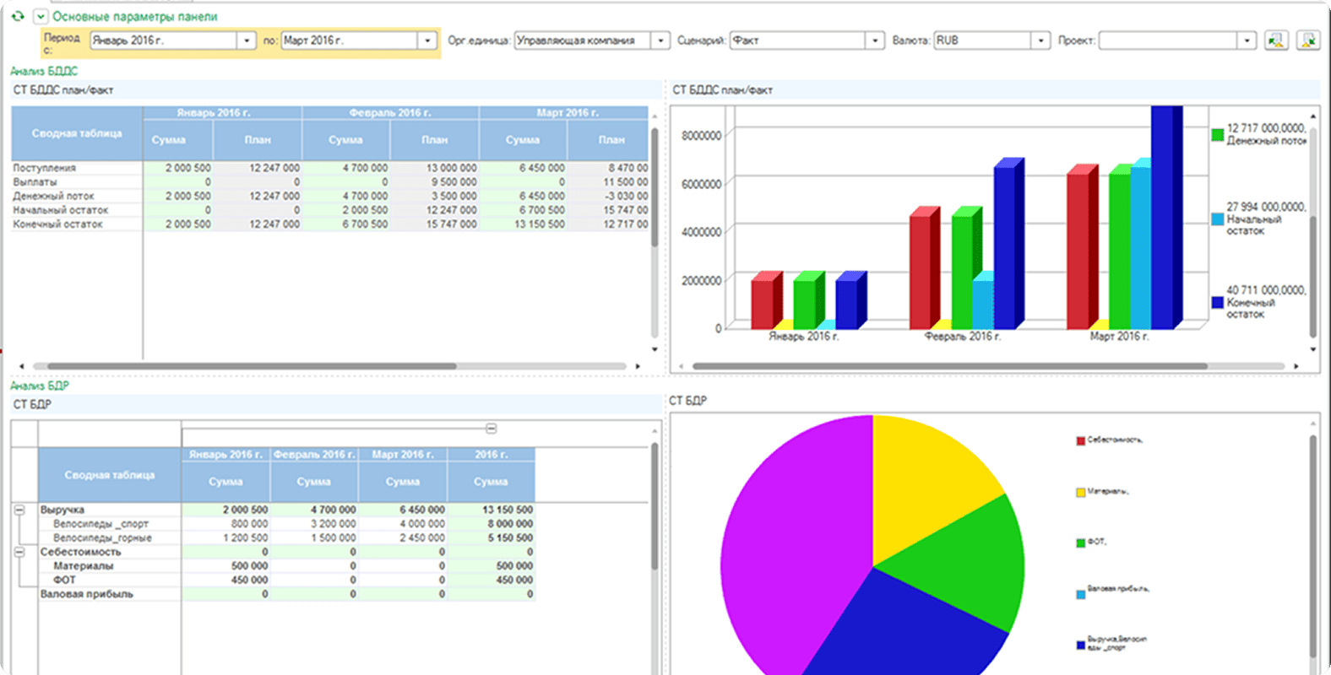
Task: Click the green bar for Январь 2016
Action: [807, 301]
